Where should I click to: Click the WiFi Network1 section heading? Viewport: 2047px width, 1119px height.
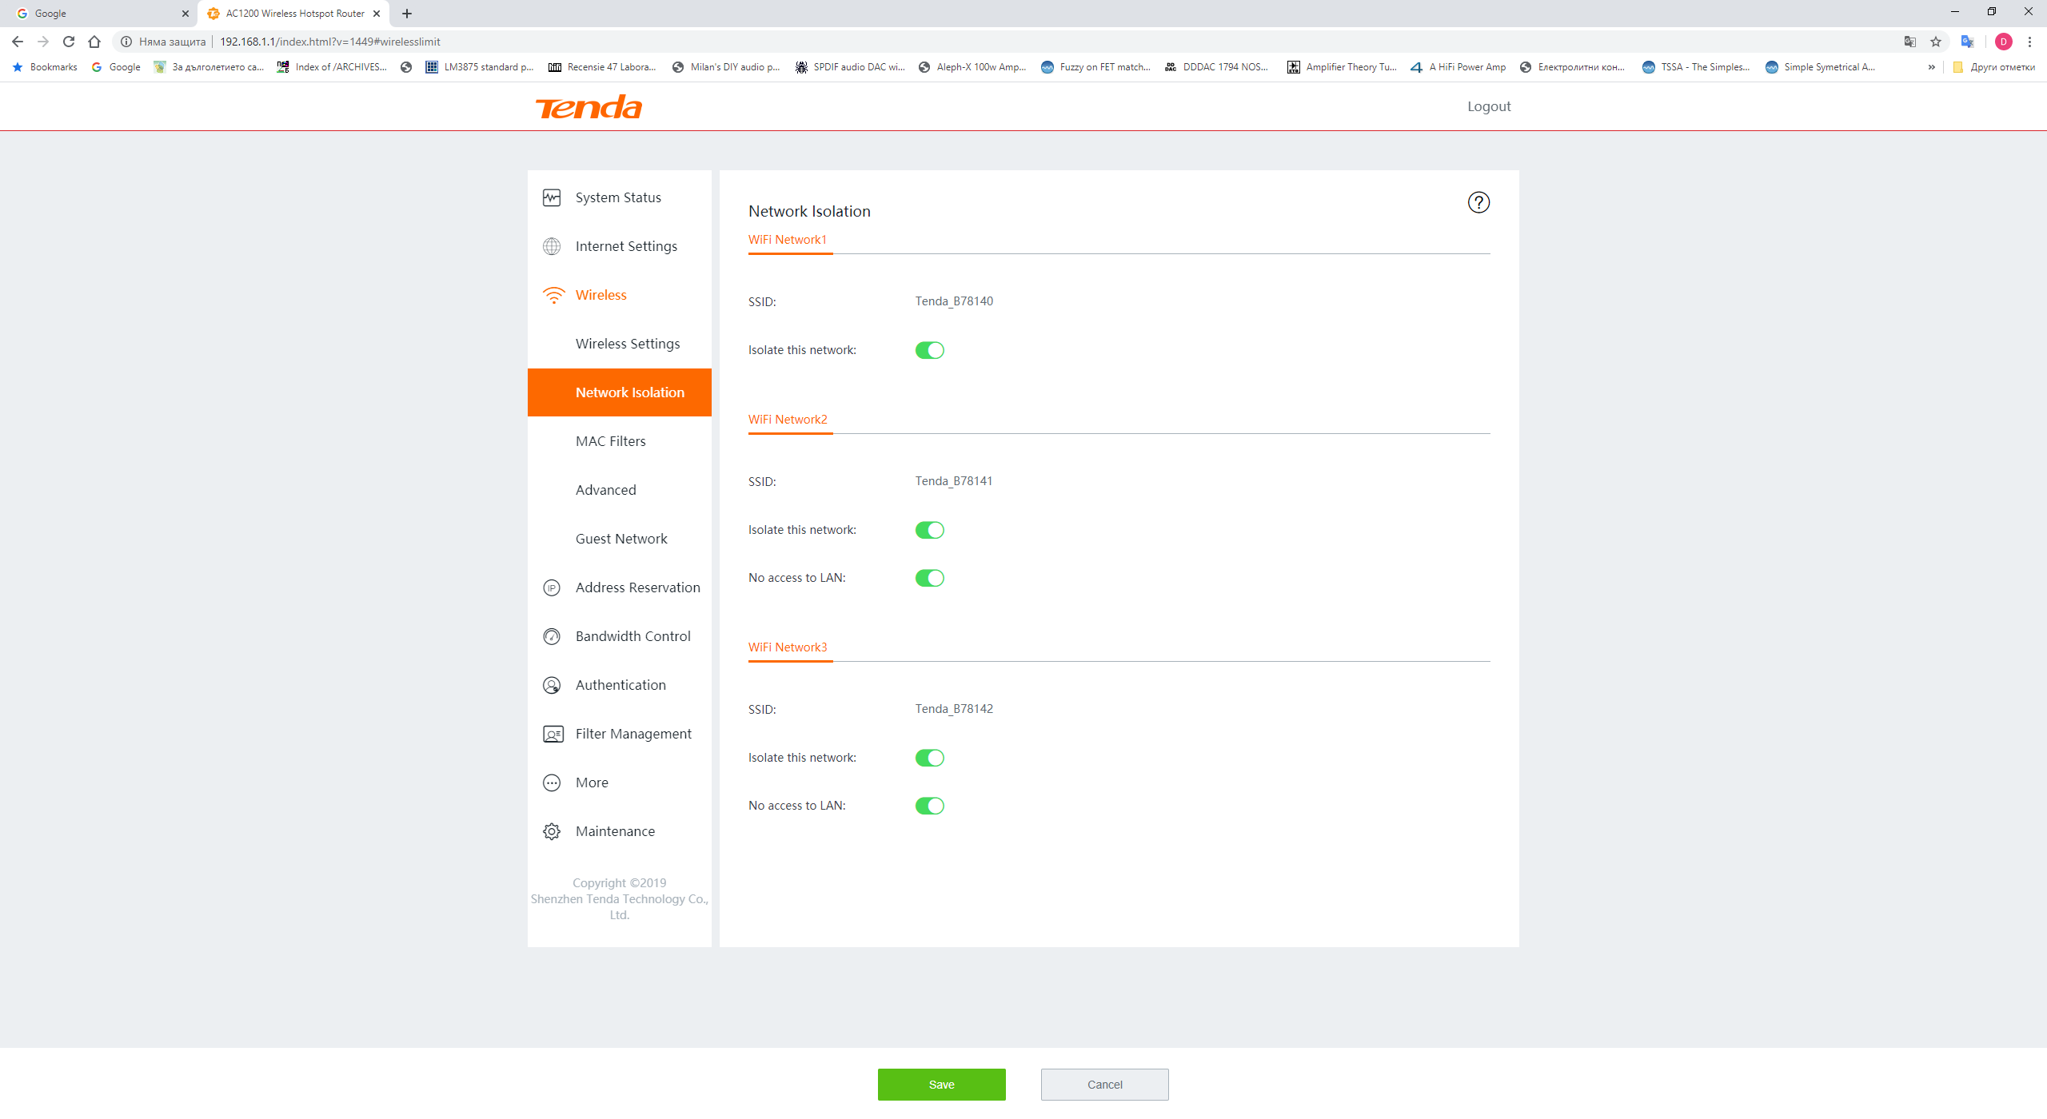click(788, 240)
